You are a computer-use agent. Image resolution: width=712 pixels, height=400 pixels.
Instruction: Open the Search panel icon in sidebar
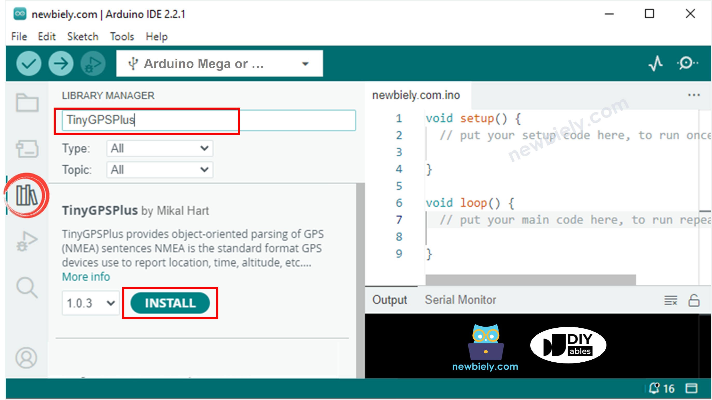click(x=27, y=287)
